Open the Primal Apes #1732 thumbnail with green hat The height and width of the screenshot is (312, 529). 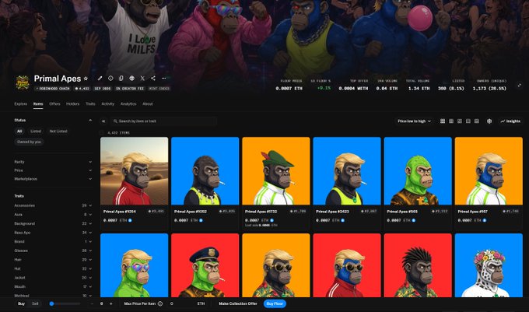coord(276,171)
